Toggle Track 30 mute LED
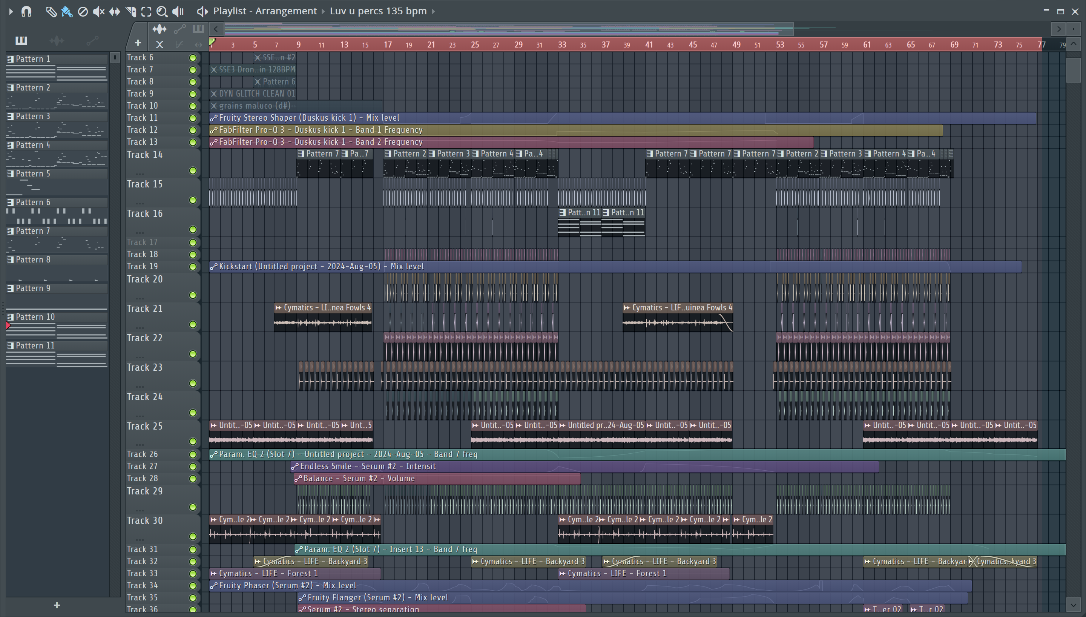The height and width of the screenshot is (617, 1086). (x=193, y=536)
